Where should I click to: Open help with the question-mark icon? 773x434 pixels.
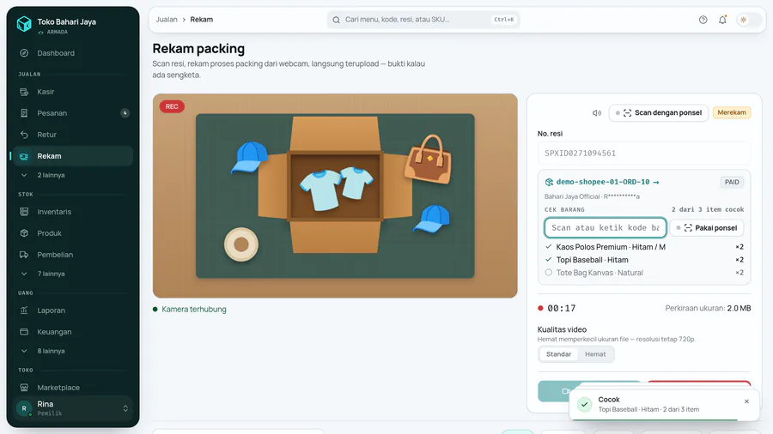[x=703, y=20]
